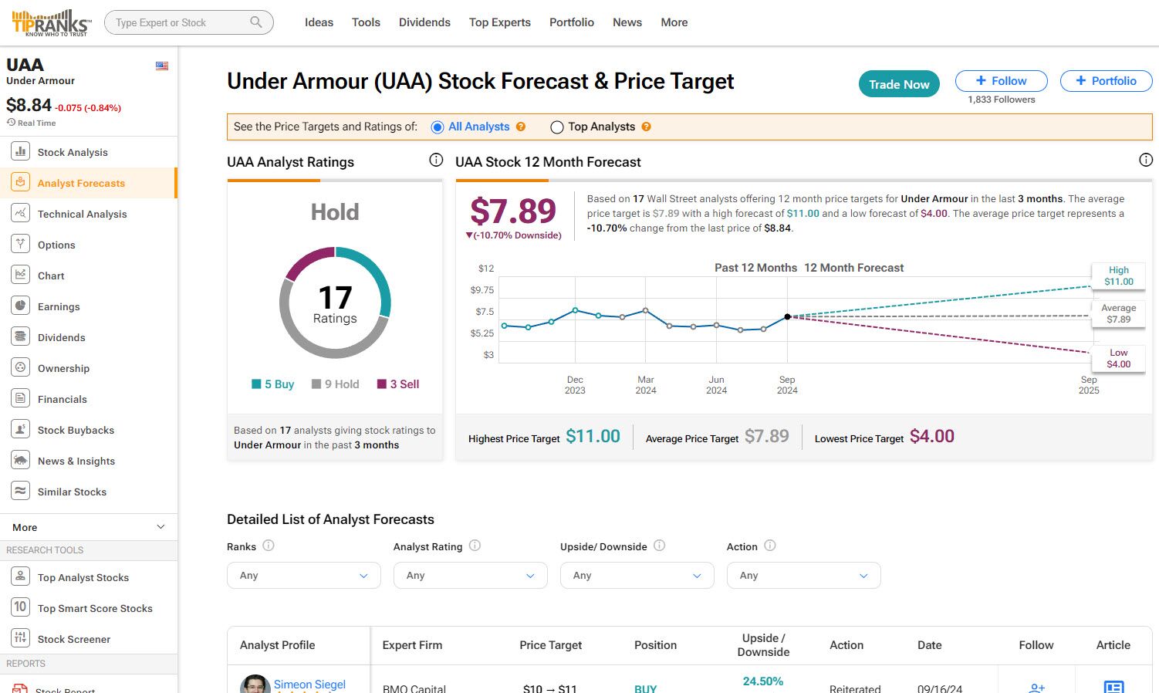Click the + Portfolio button

[1107, 81]
